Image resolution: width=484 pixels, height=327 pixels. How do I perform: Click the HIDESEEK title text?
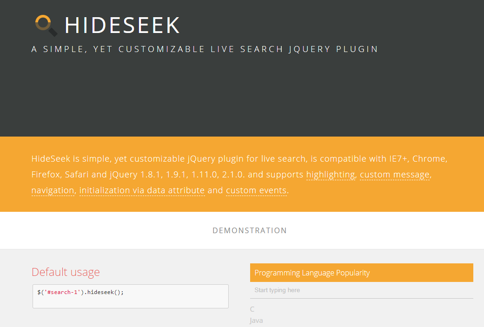click(x=122, y=25)
